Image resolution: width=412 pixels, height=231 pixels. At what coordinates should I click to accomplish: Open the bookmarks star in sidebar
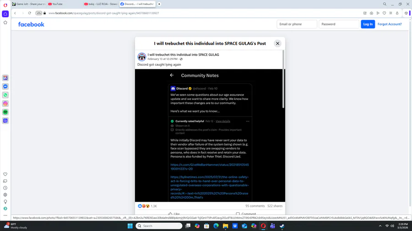[x=5, y=22]
